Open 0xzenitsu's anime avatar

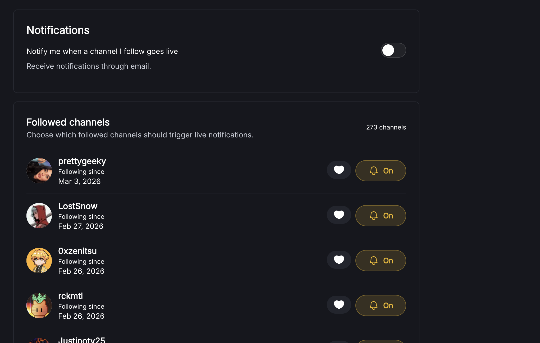click(x=39, y=261)
